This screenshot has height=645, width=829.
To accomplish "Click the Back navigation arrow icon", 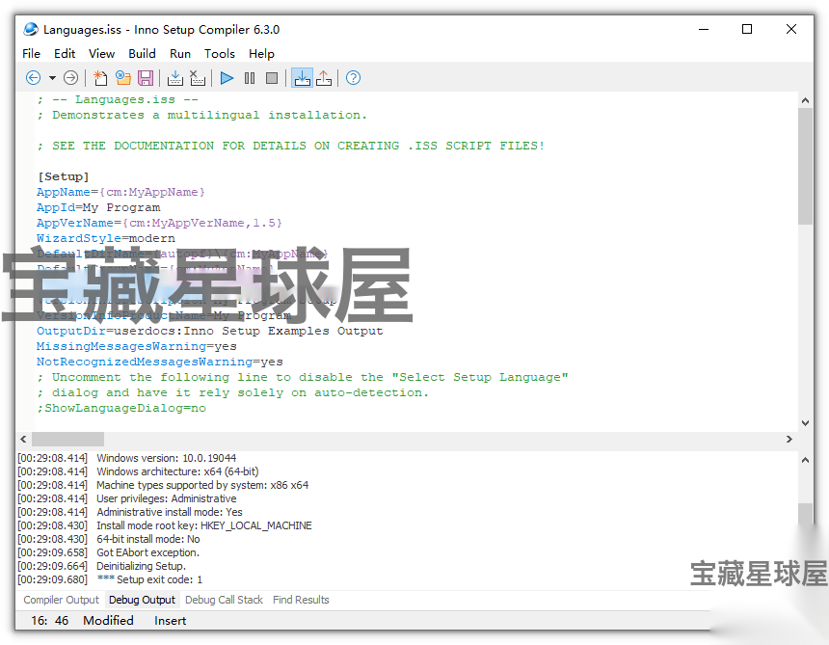I will click(x=33, y=78).
